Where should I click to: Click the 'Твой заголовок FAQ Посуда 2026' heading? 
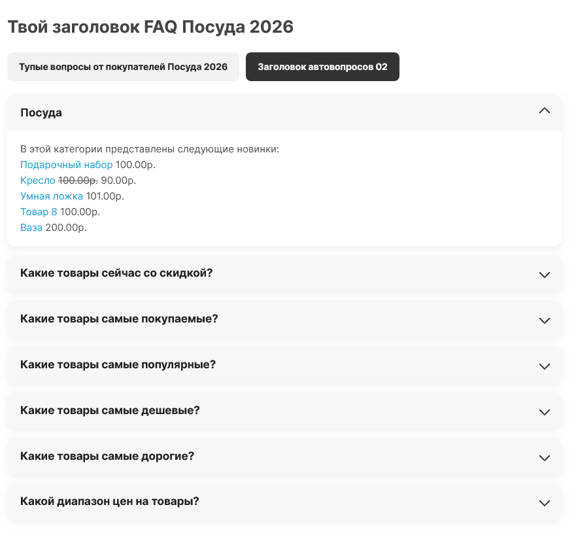coord(150,27)
